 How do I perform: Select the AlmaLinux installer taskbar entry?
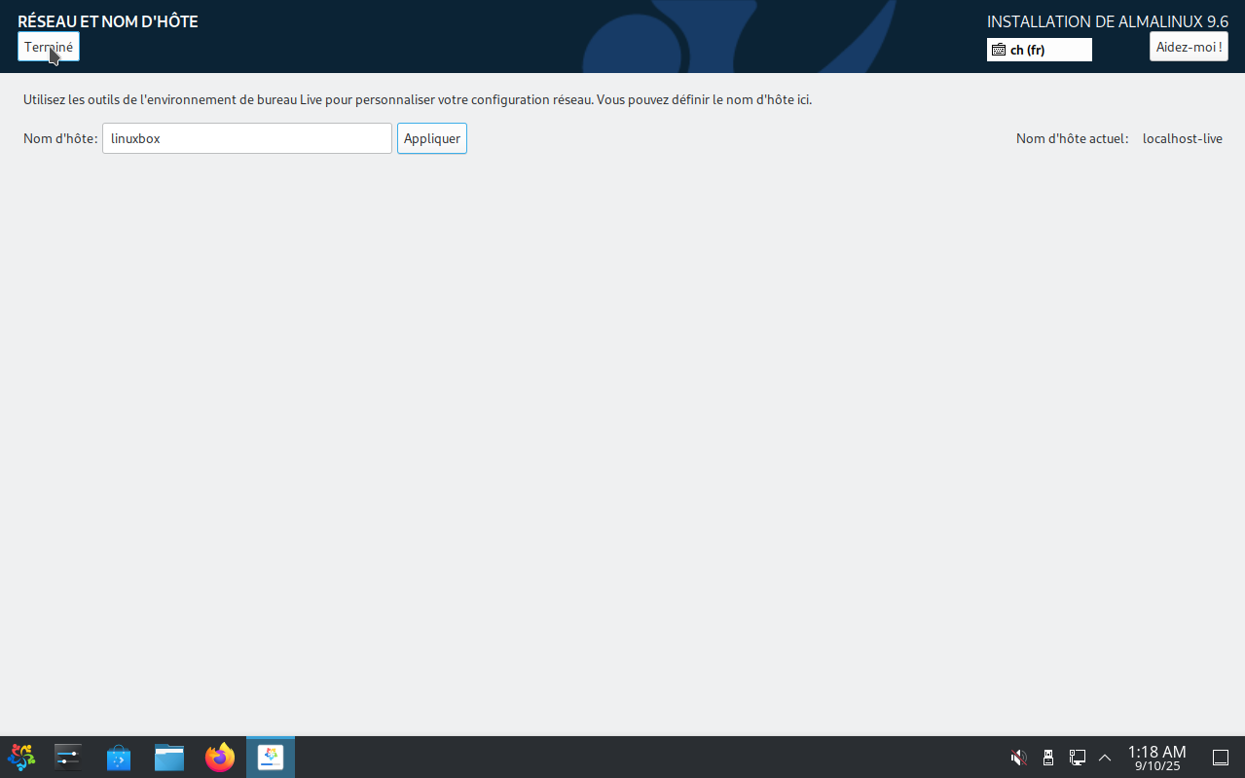pos(271,757)
